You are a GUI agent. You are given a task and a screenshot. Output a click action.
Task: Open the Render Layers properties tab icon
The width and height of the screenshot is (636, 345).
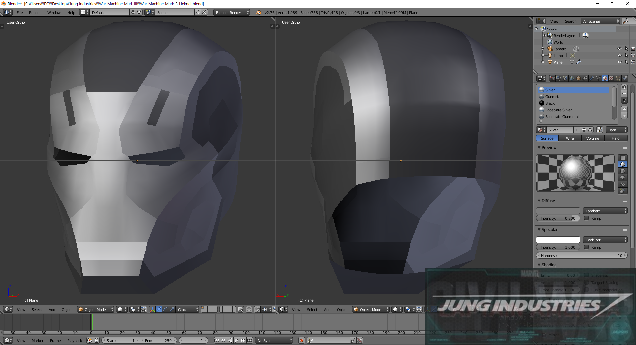(558, 78)
